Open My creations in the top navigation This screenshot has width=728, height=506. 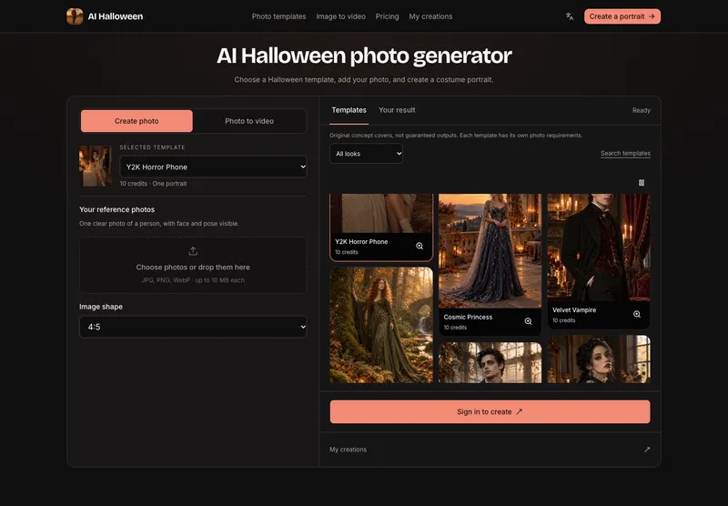[x=430, y=16]
